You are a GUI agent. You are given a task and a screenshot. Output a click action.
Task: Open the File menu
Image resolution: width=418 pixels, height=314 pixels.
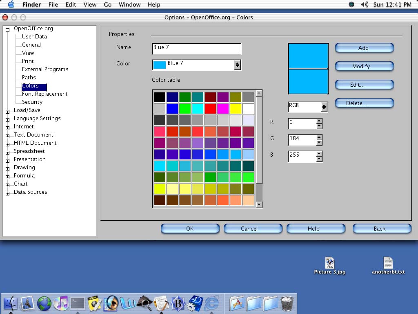point(53,4)
